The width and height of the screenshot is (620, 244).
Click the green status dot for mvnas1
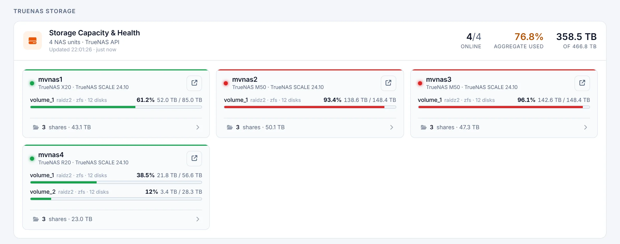coord(32,83)
